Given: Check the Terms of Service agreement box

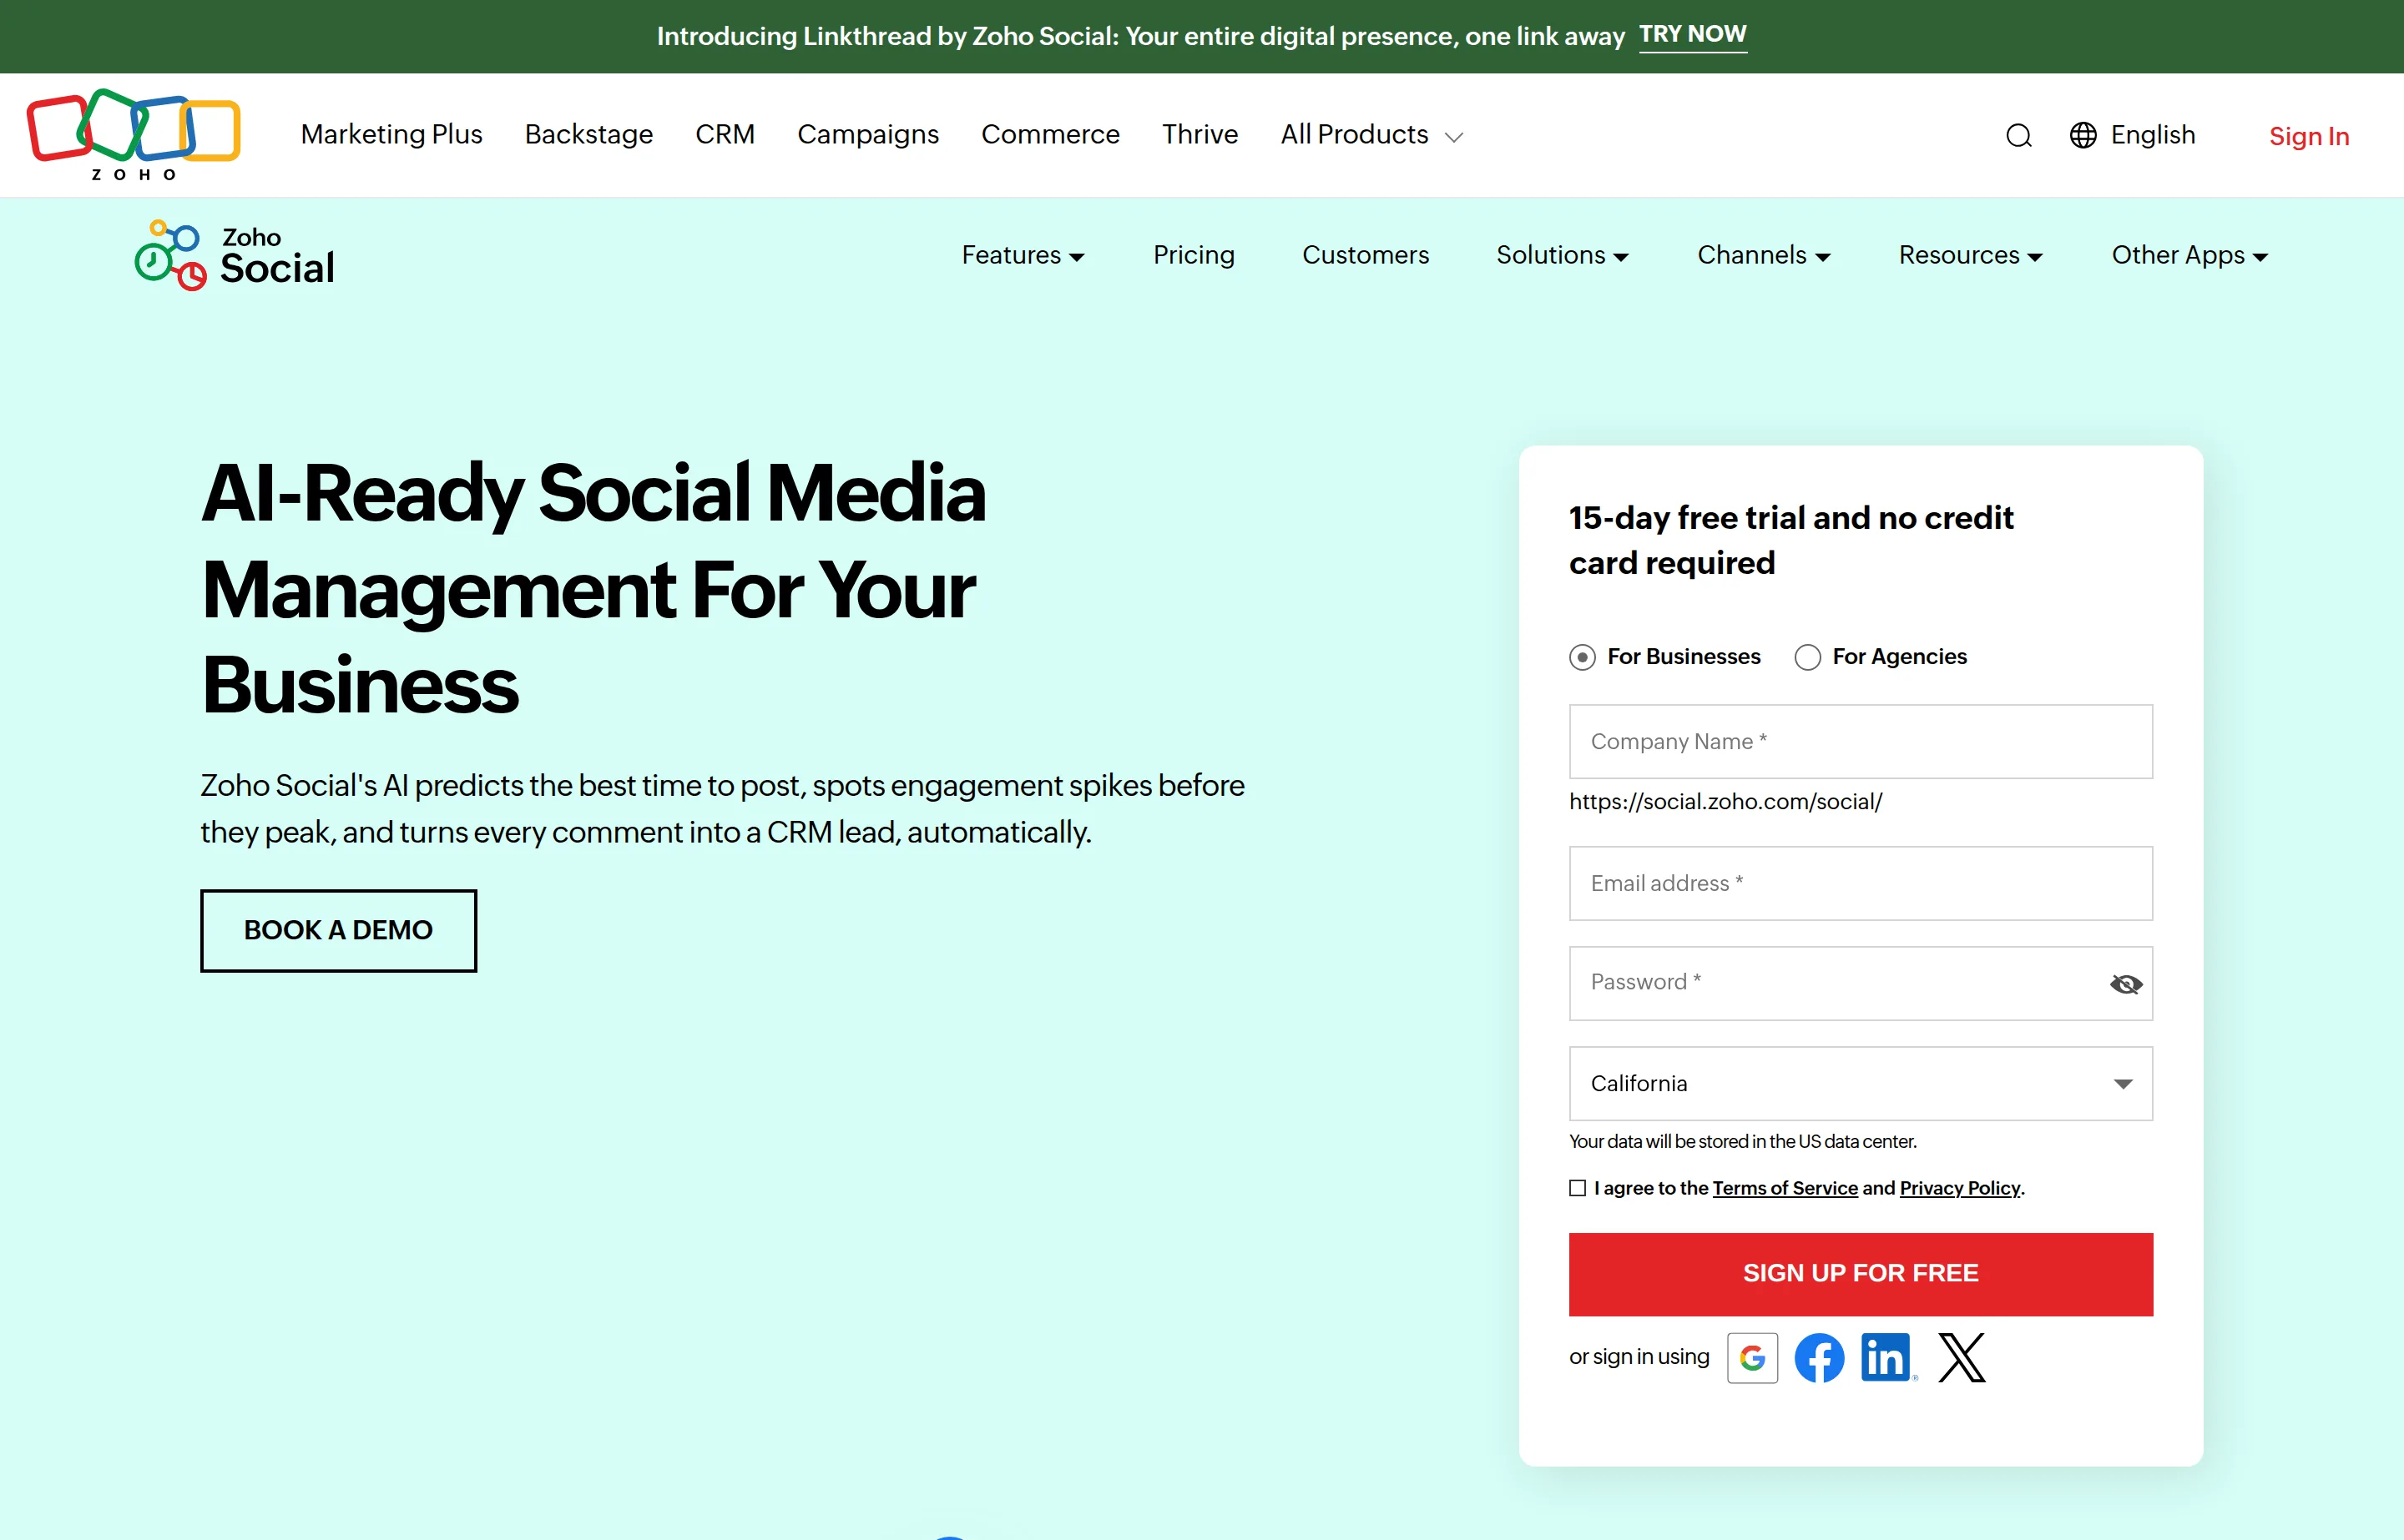Looking at the screenshot, I should 1578,1188.
